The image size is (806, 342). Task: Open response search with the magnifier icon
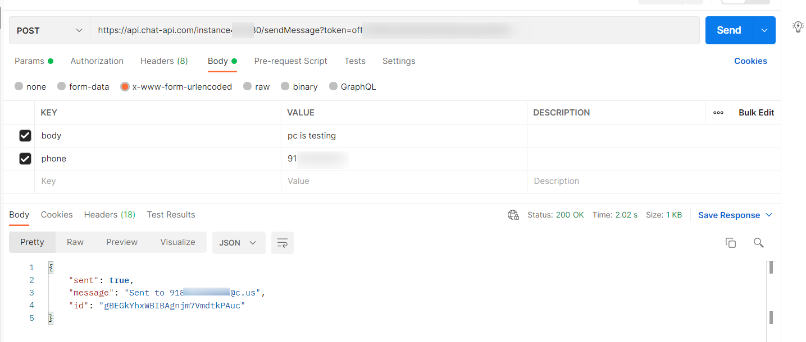[758, 243]
